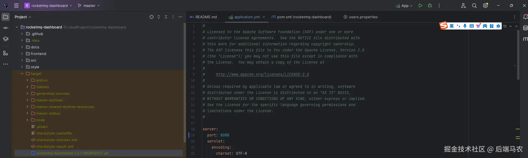Open Sogou voice input microphone
Image resolution: width=528 pixels, height=158 pixels.
point(465,26)
